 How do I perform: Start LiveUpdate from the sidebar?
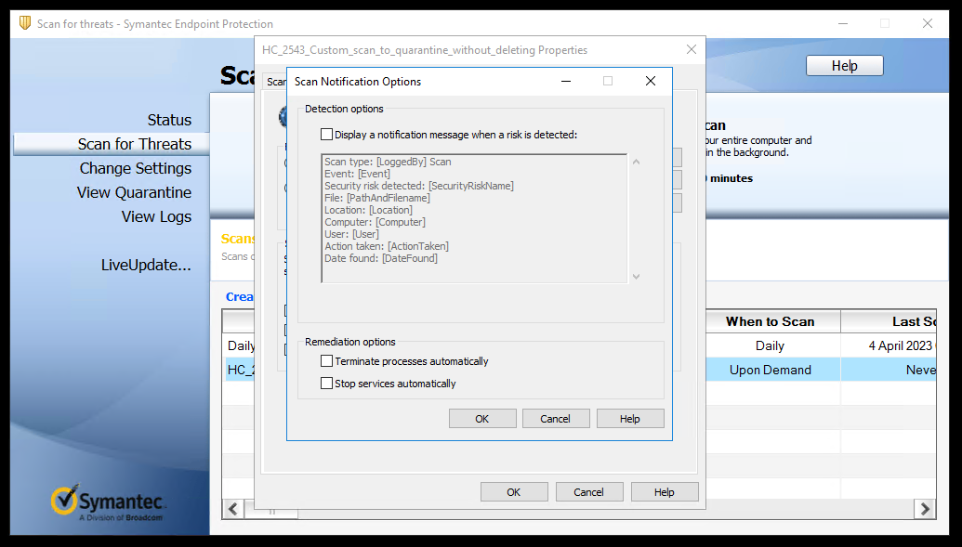point(145,264)
